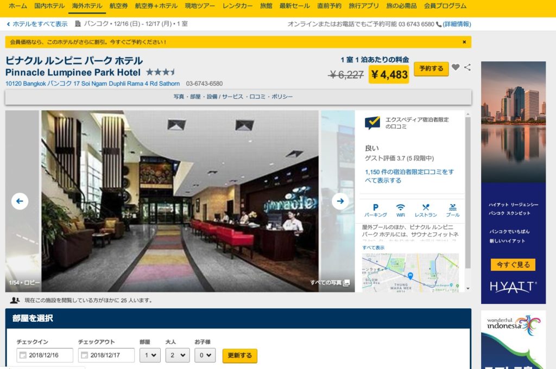Jump to 口コミ section link

point(257,97)
